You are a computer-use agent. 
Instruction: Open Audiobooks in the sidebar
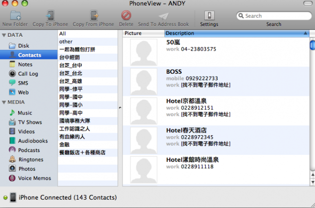click(x=29, y=141)
